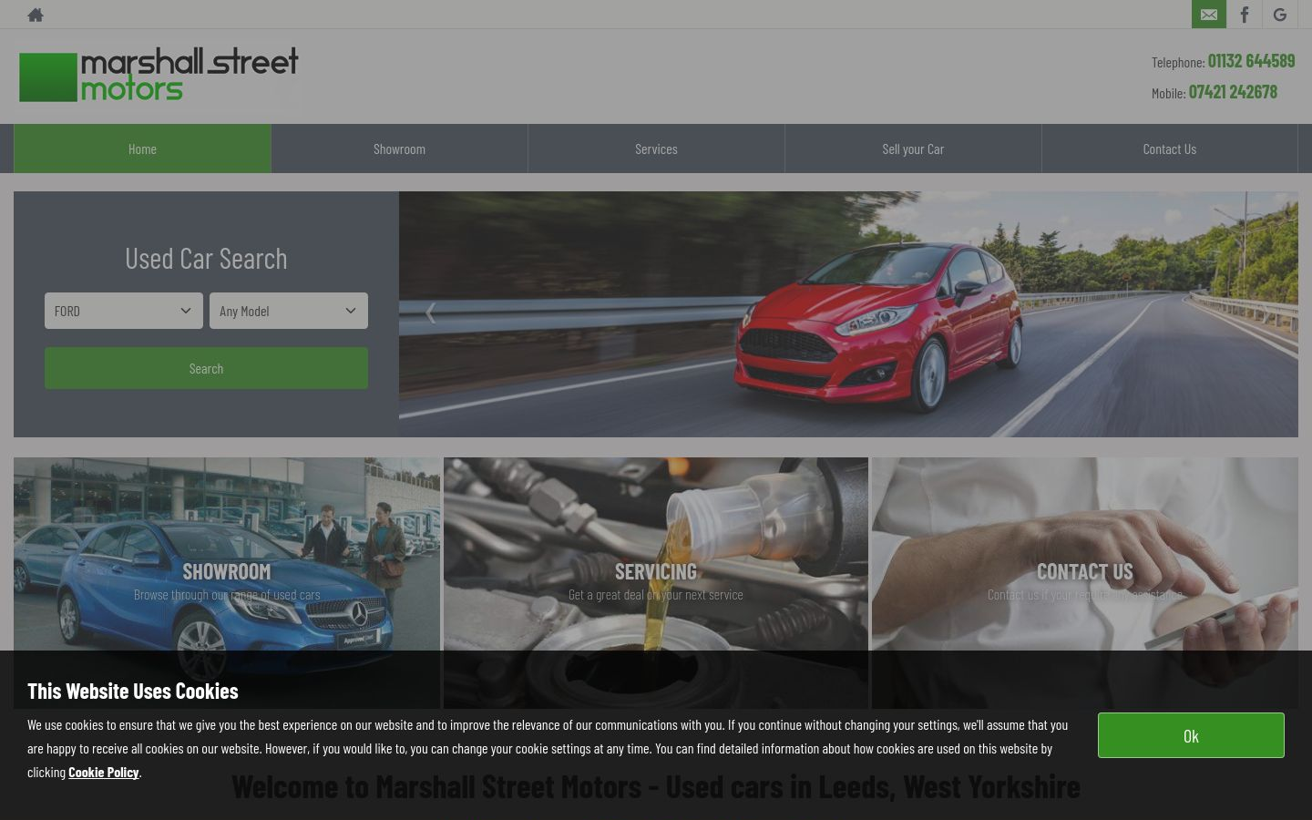
Task: Open the Showroom menu item
Action: (399, 149)
